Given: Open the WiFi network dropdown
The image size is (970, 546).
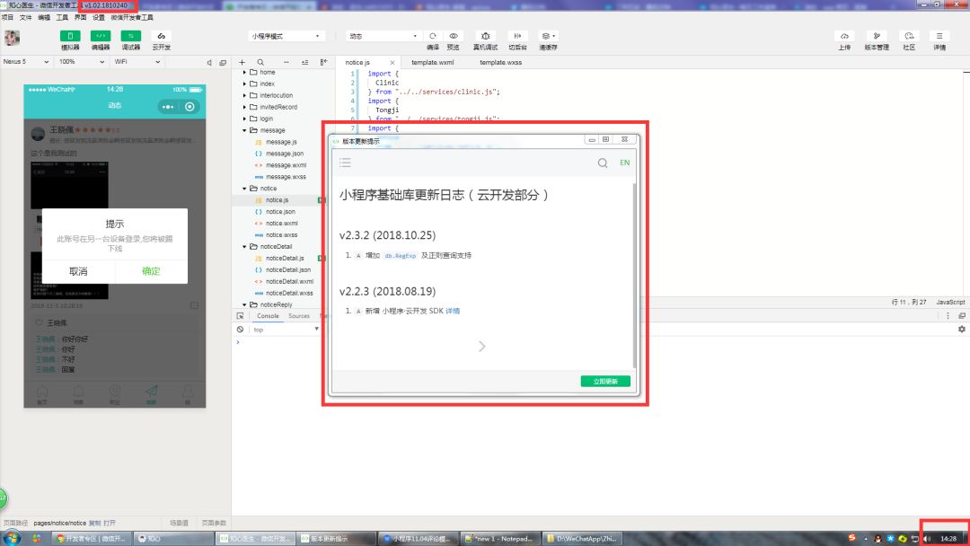Looking at the screenshot, I should pyautogui.click(x=137, y=62).
